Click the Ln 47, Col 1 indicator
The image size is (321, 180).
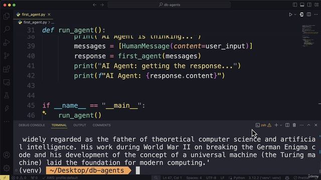coord(172,178)
